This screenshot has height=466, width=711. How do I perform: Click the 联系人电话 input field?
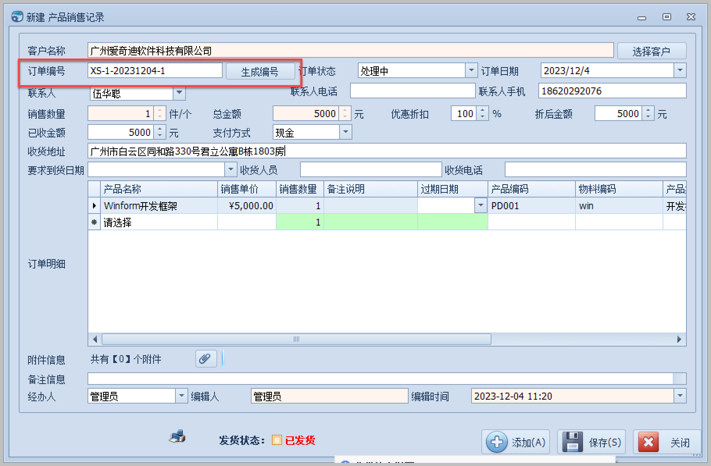pyautogui.click(x=413, y=91)
